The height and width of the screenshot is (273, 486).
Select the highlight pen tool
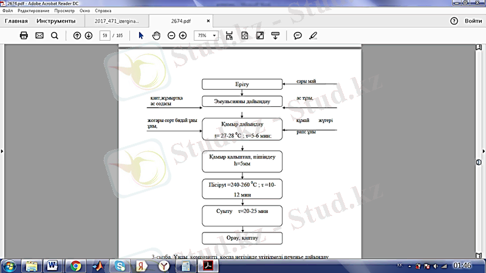click(x=313, y=36)
